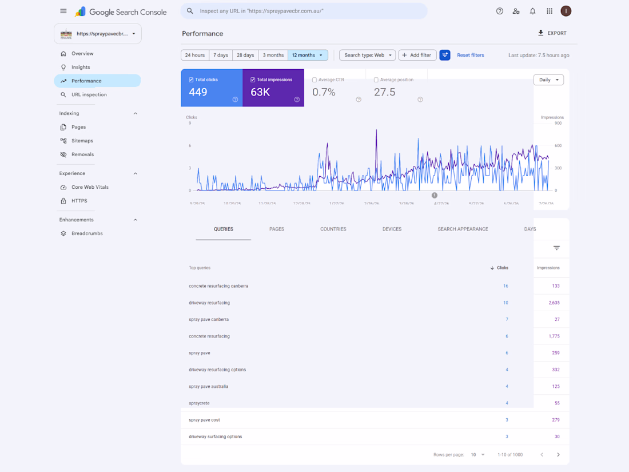Switch to the DAYS tab
Screen dimensions: 629x472
point(530,229)
